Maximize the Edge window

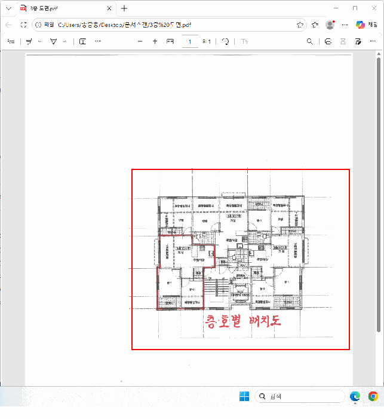[x=355, y=8]
